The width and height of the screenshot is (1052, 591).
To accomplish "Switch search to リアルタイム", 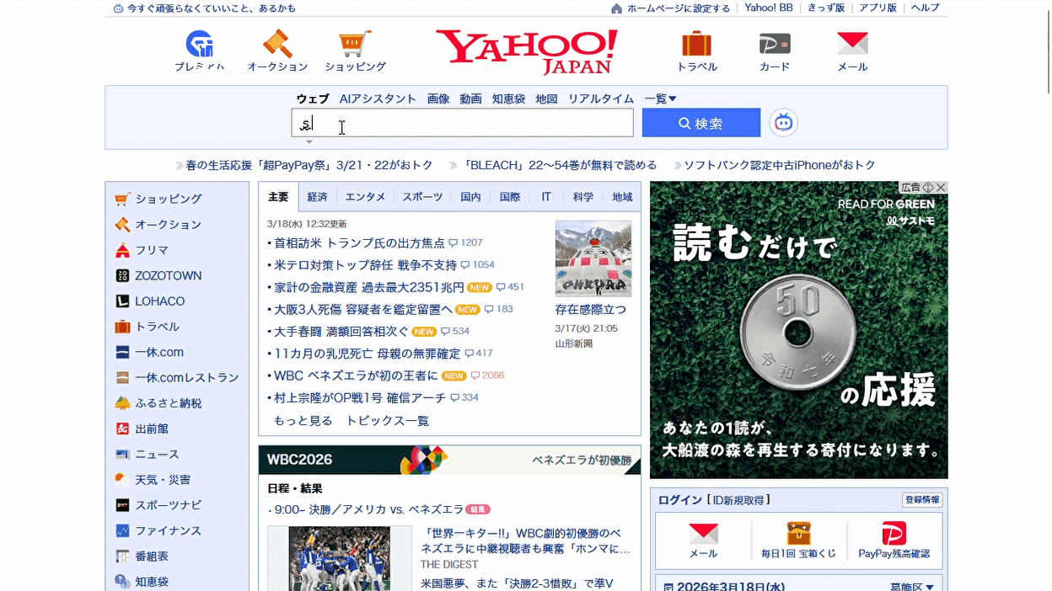I will tap(601, 98).
